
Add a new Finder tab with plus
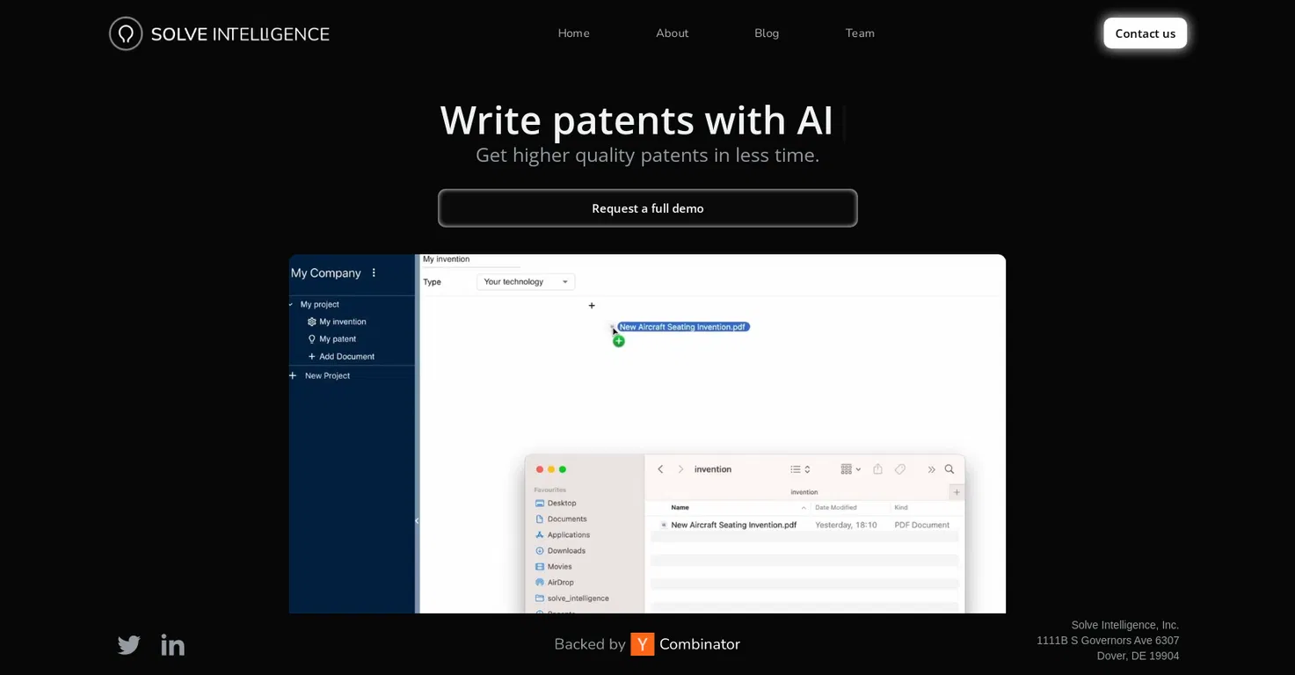(957, 492)
